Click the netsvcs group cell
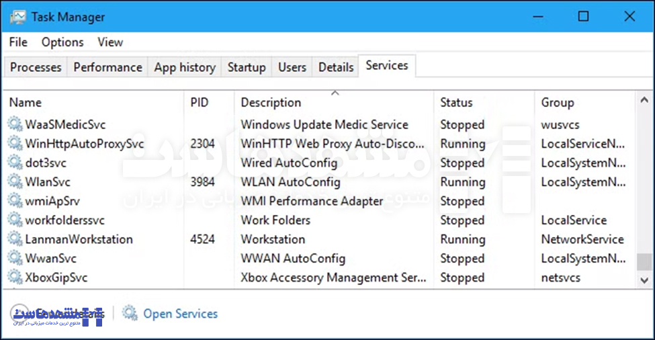Viewport: 655px width, 340px height. pyautogui.click(x=560, y=278)
